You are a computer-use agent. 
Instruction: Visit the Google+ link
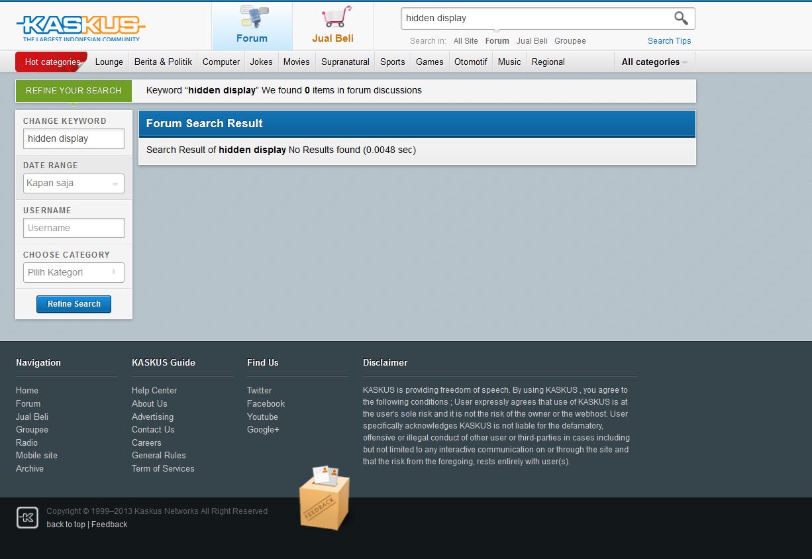click(263, 429)
